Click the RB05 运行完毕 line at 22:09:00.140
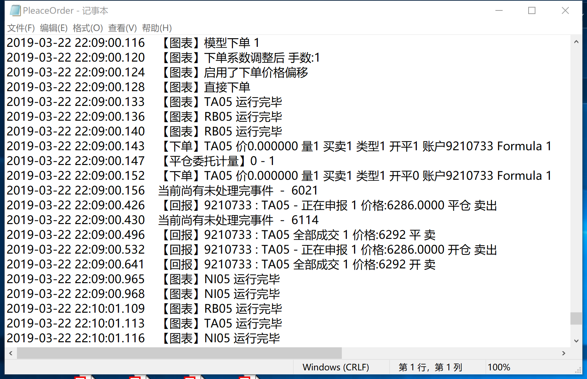Image resolution: width=587 pixels, height=379 pixels. click(144, 131)
